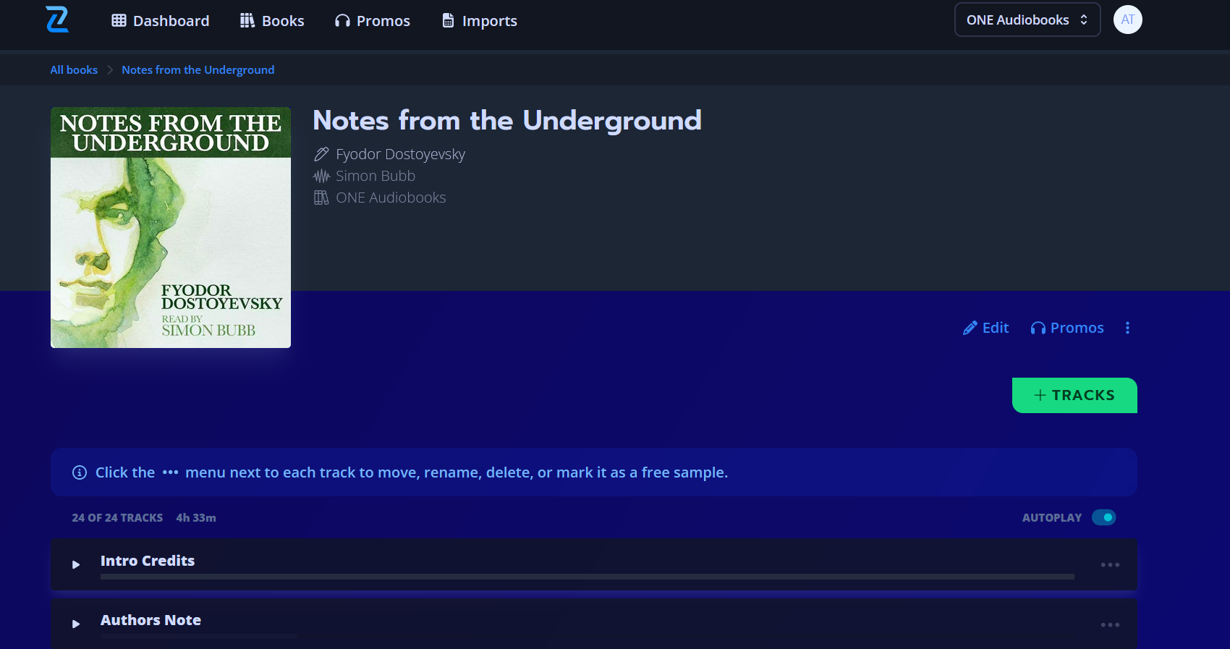Click the Edit book button
1230x649 pixels.
(985, 328)
